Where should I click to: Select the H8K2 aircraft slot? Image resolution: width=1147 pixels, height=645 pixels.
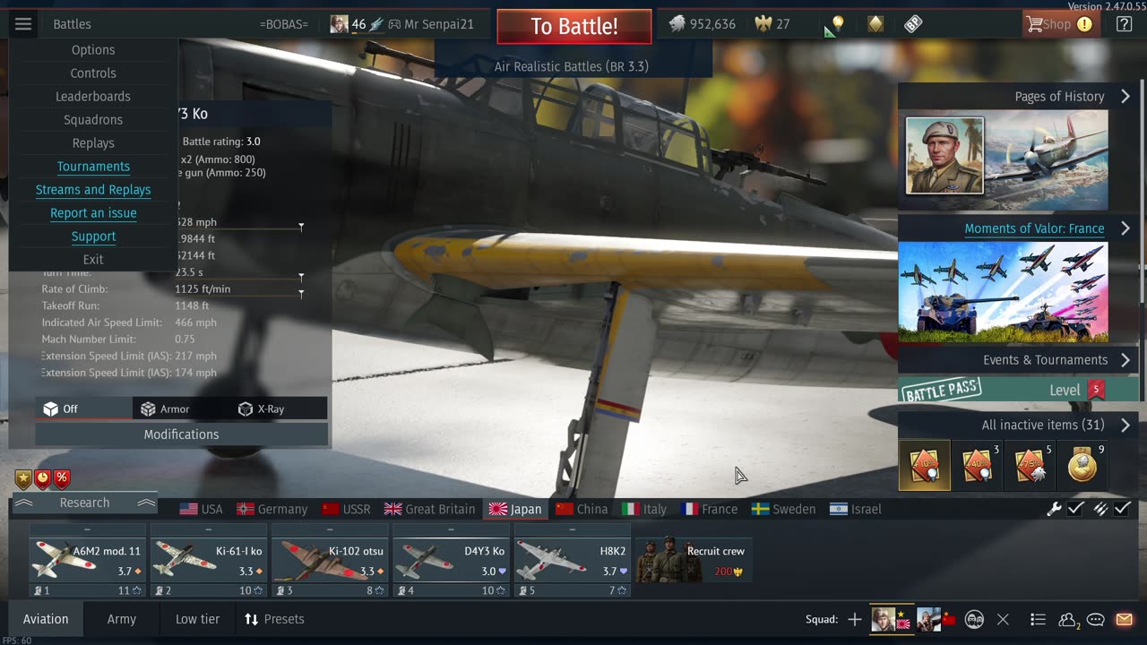(572, 561)
